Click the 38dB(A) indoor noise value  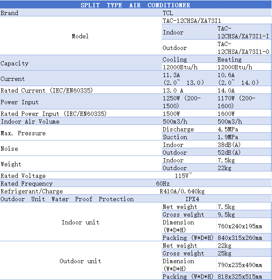[x=229, y=145]
